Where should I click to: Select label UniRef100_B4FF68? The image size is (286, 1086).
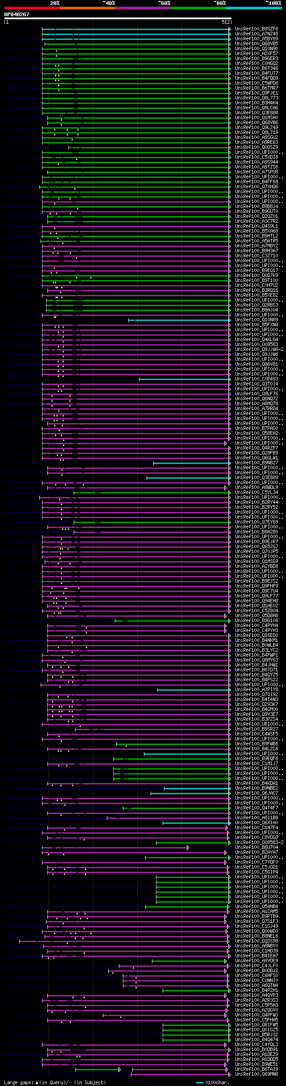tap(257, 182)
